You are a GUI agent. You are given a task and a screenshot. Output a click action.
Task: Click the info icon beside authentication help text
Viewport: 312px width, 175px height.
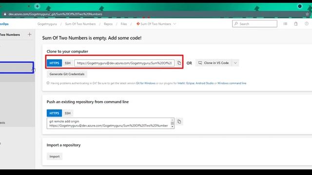(x=48, y=83)
